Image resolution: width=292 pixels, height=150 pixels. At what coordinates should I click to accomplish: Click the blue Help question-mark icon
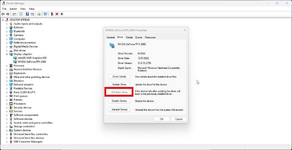(27, 14)
